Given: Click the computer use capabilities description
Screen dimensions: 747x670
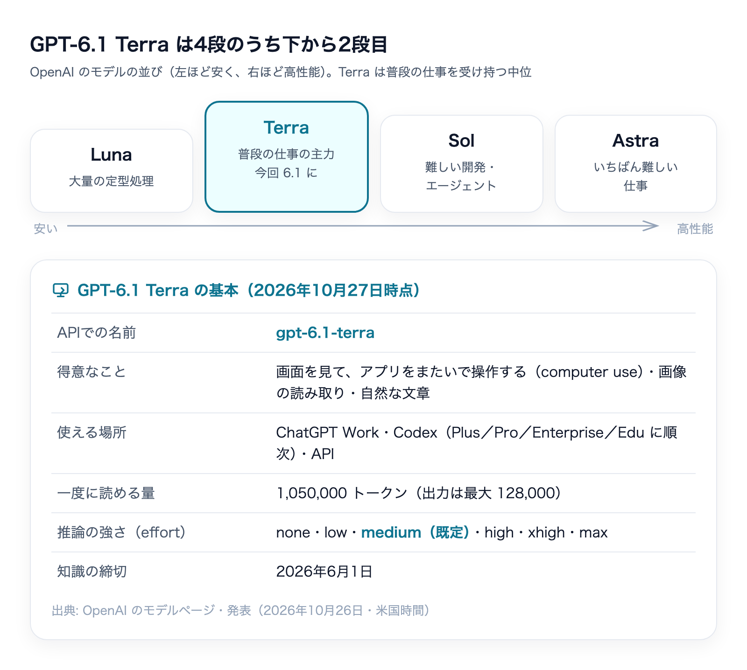Looking at the screenshot, I should (481, 383).
